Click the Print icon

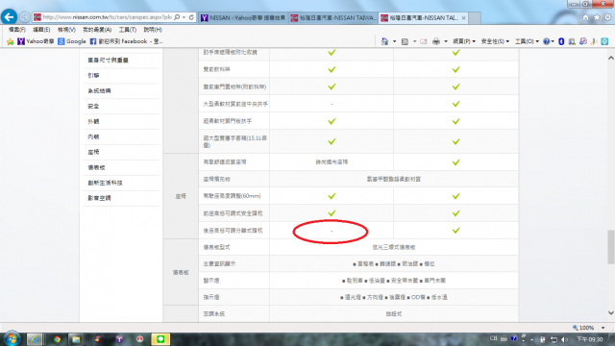pyautogui.click(x=436, y=41)
